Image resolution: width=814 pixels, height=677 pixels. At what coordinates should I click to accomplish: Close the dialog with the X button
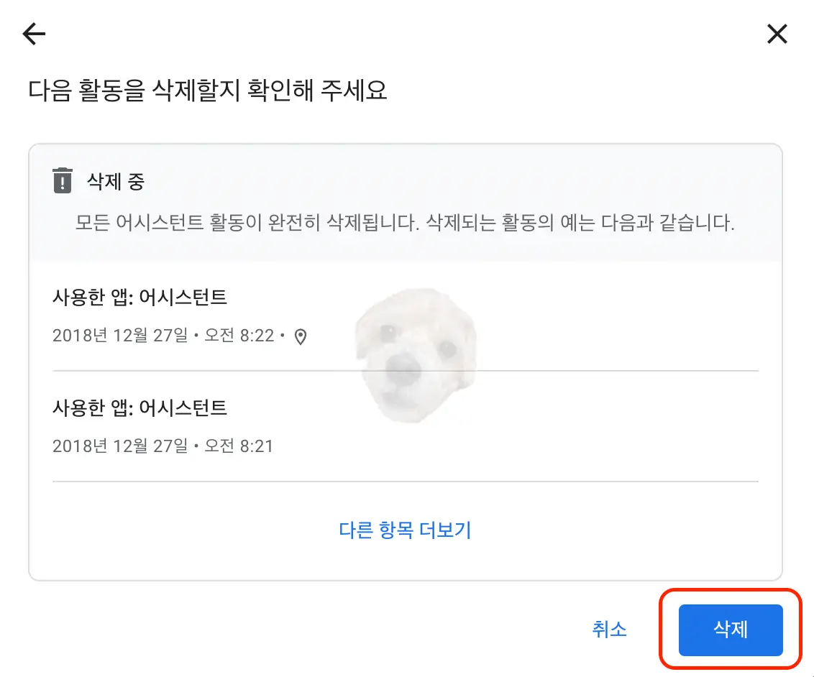point(777,34)
